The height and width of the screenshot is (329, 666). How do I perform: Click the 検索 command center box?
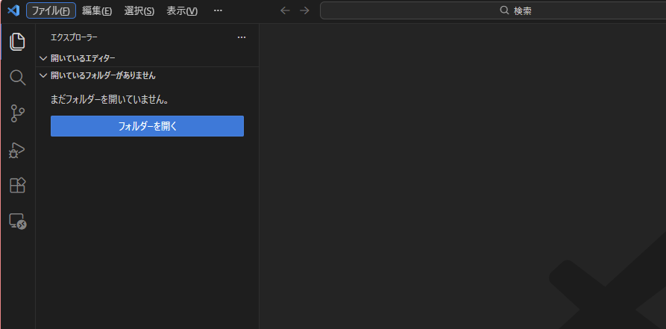493,10
